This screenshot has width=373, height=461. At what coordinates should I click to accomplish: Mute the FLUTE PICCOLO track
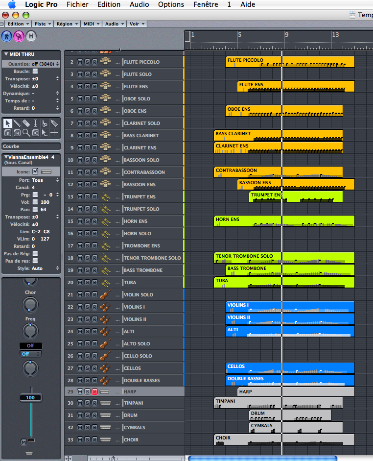[80, 62]
